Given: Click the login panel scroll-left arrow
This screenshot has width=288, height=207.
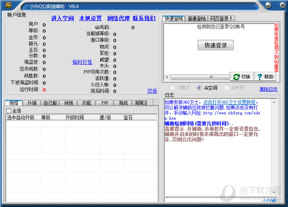Looking at the screenshot, I should coord(167,77).
